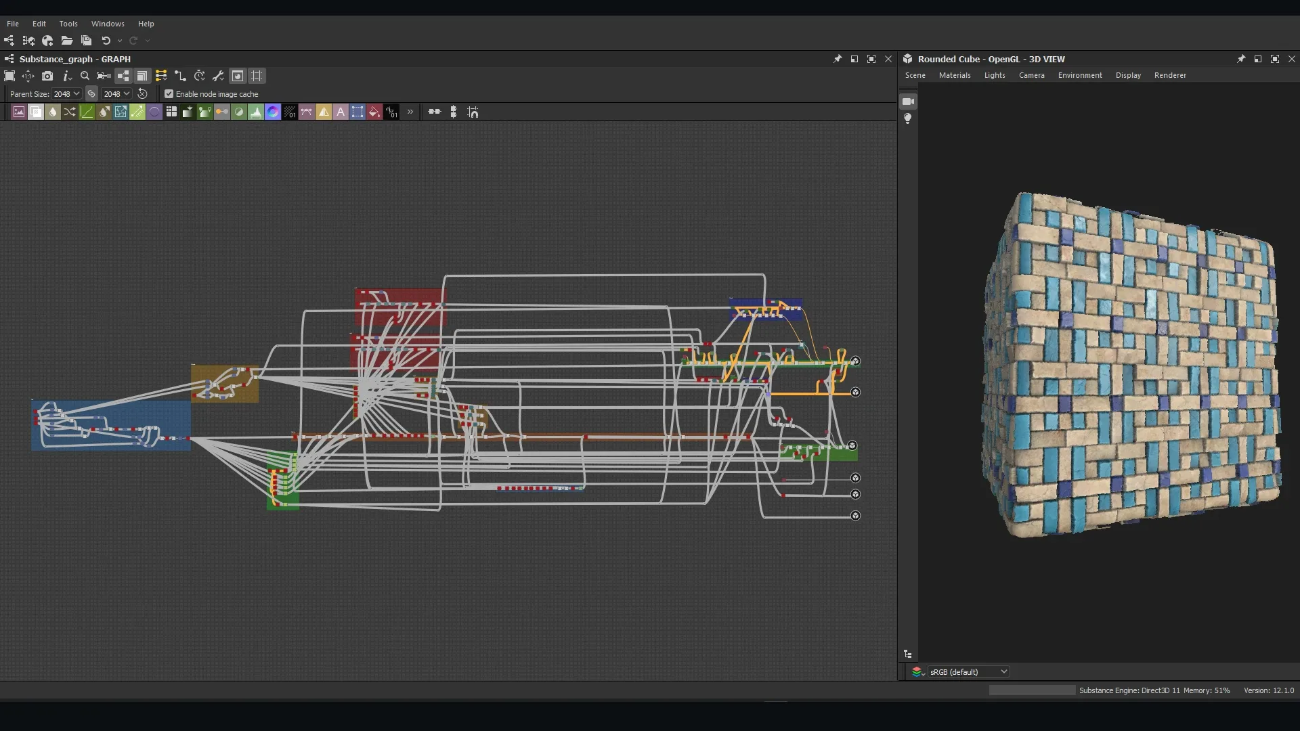Click the HSL color wheel node icon

tap(272, 112)
